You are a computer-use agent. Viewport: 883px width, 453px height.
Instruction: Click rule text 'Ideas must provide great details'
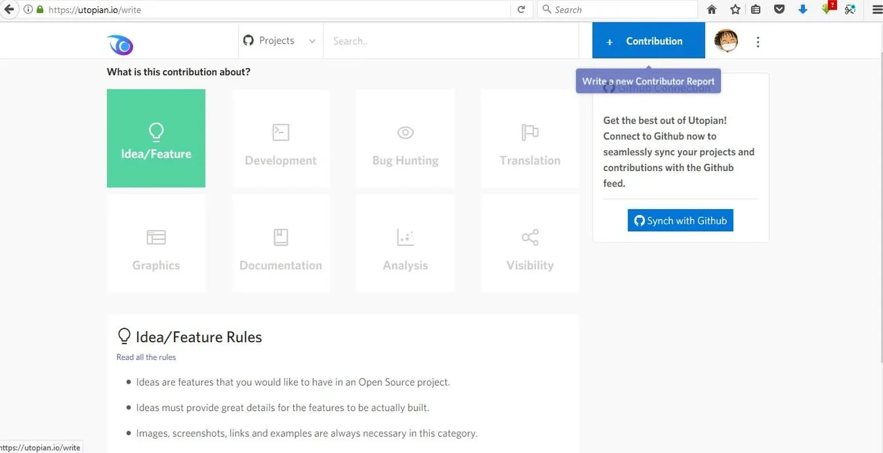tap(283, 407)
